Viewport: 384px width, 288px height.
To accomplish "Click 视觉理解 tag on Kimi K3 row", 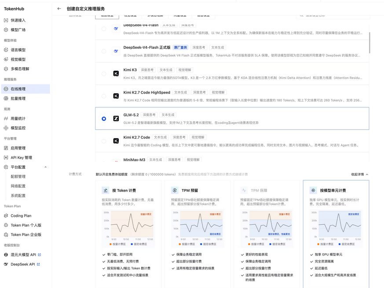I will 185,70.
